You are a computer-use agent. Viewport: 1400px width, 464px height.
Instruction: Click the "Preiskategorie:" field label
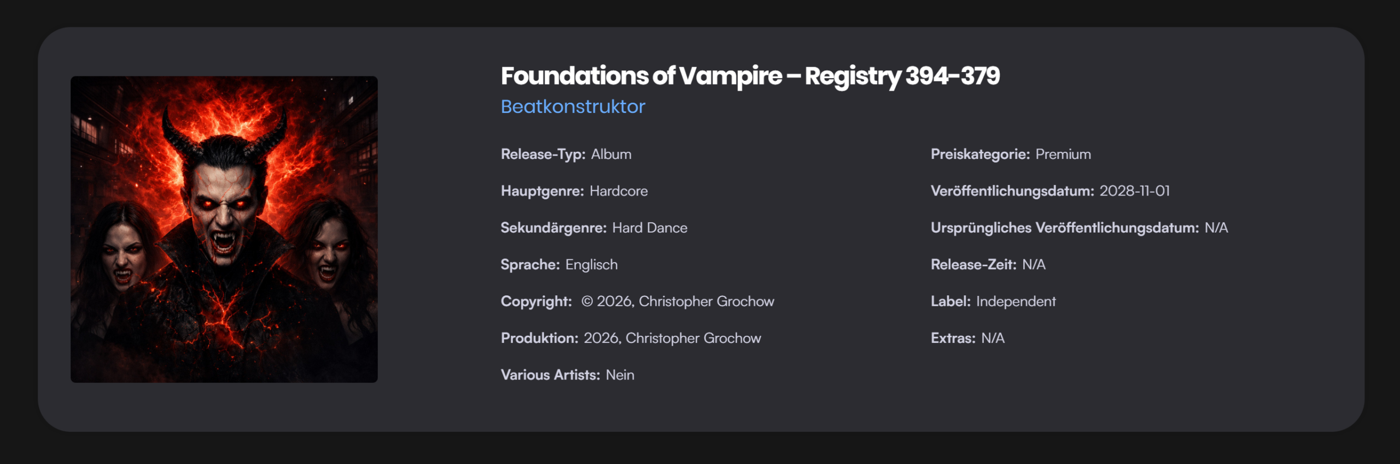pyautogui.click(x=980, y=154)
